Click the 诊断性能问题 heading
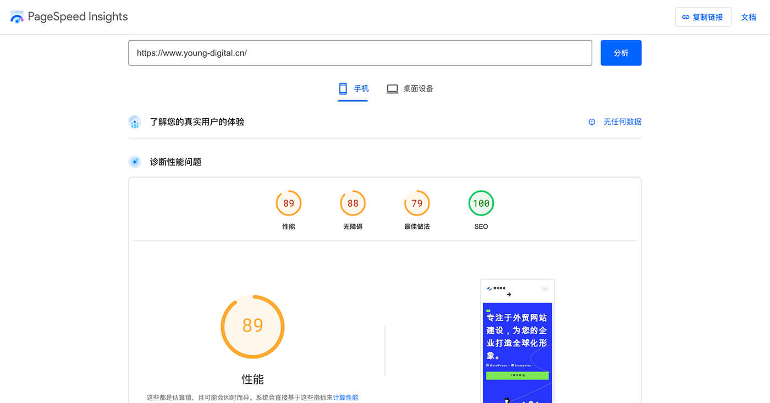Image resolution: width=770 pixels, height=403 pixels. (175, 162)
